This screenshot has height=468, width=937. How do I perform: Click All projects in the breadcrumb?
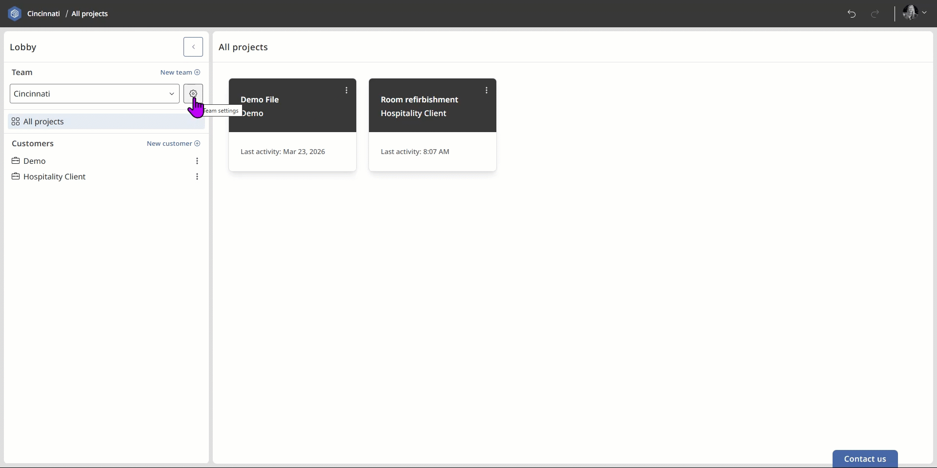point(90,14)
